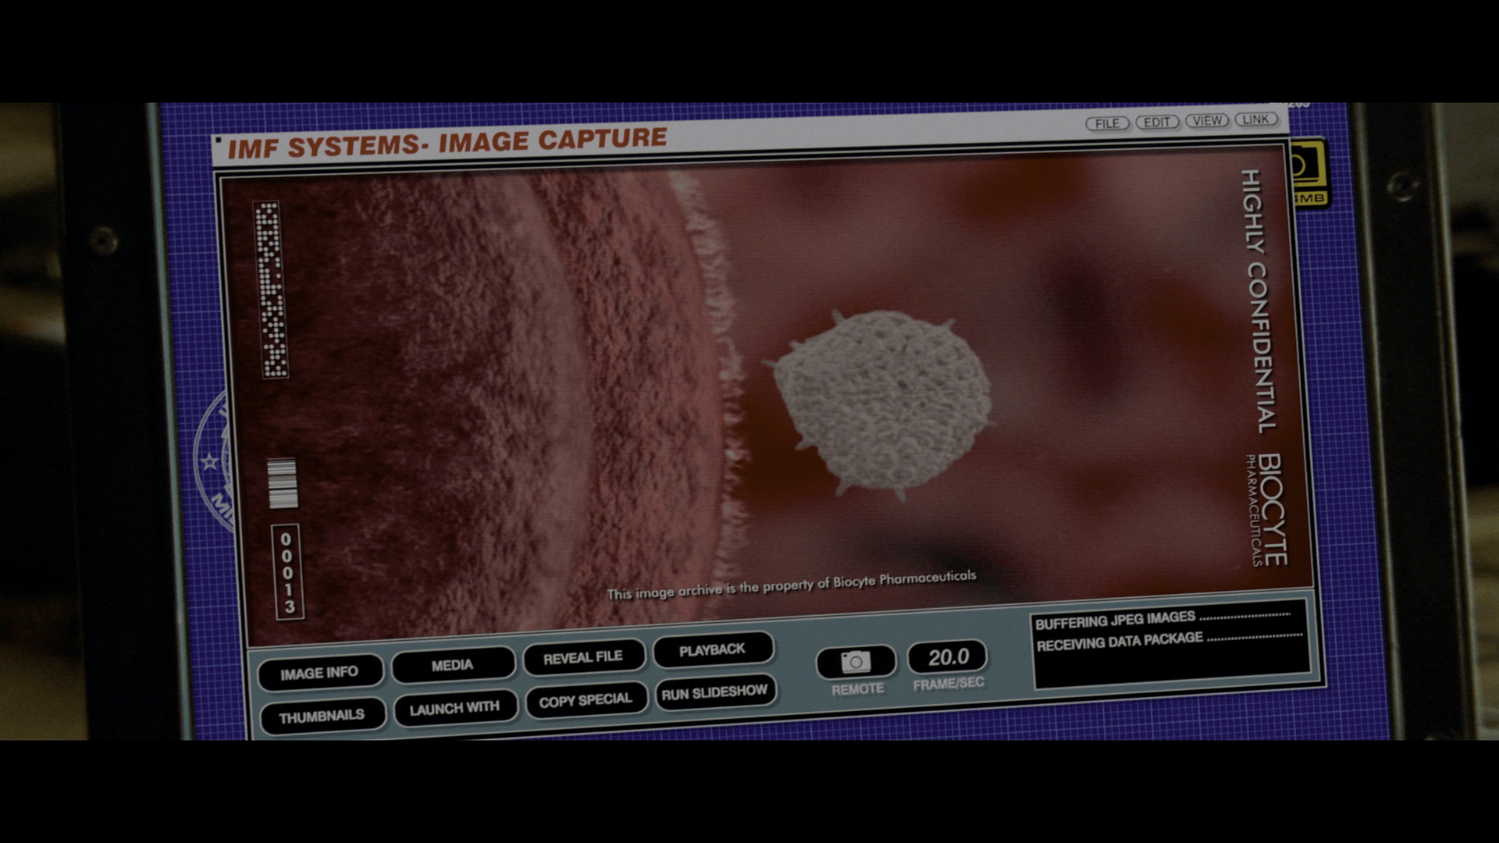The width and height of the screenshot is (1499, 843).
Task: Click the HIGHLY CONFIDENTIAL label
Action: pos(1258,301)
